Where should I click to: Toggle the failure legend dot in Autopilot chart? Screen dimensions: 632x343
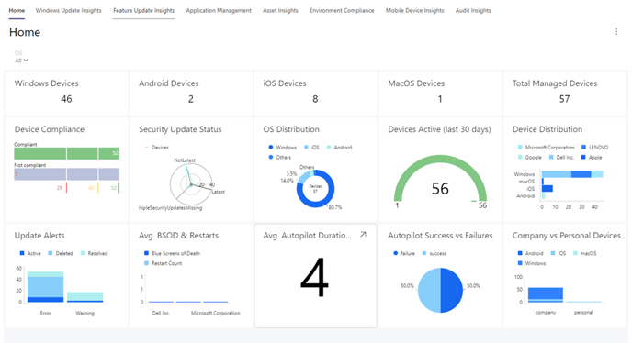click(395, 253)
